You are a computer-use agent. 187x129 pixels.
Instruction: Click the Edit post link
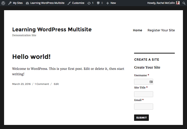pos(56,84)
